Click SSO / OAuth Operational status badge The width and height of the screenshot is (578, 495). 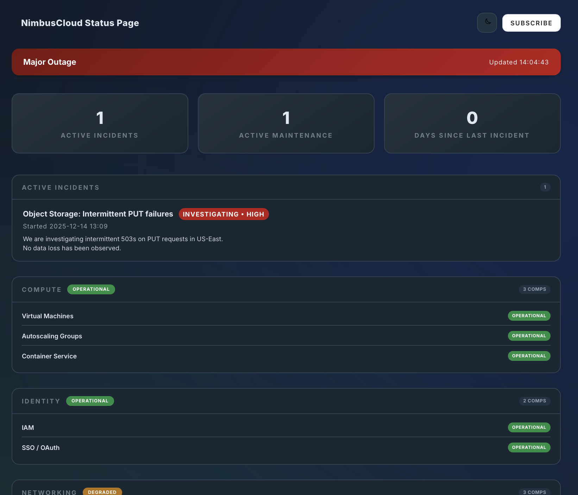point(529,447)
